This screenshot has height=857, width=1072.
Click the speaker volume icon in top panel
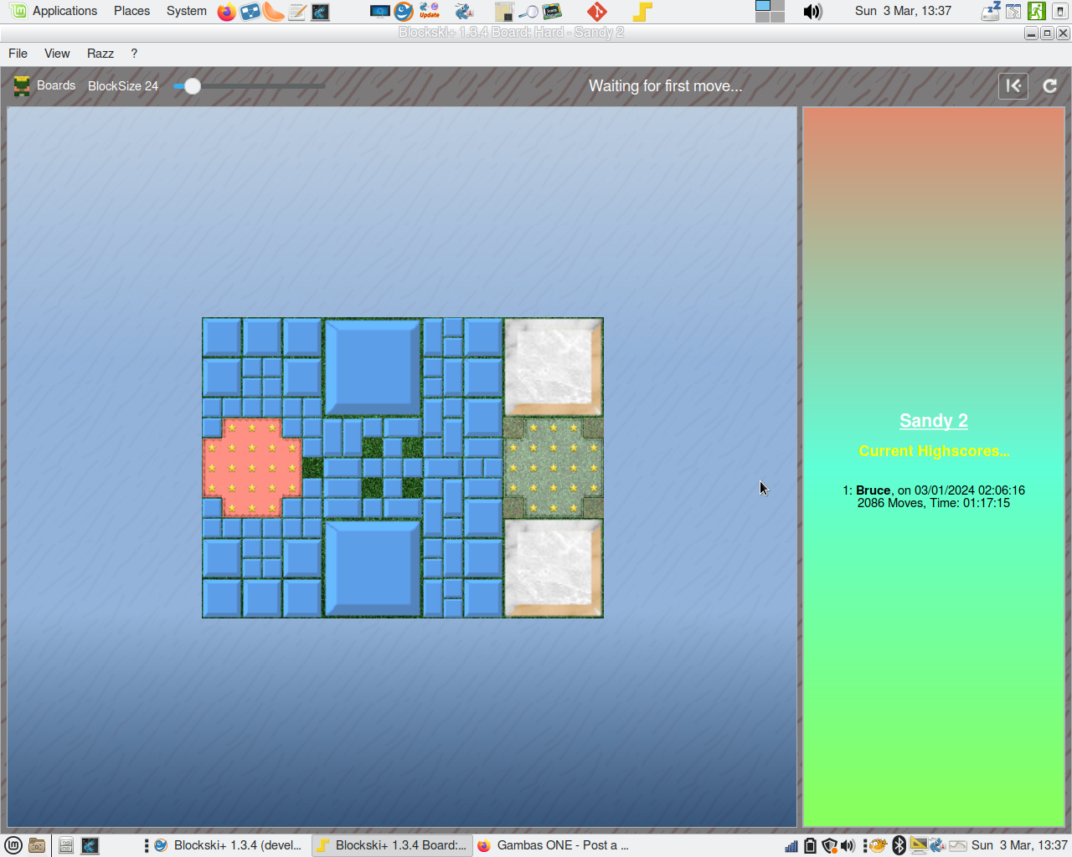(x=812, y=12)
